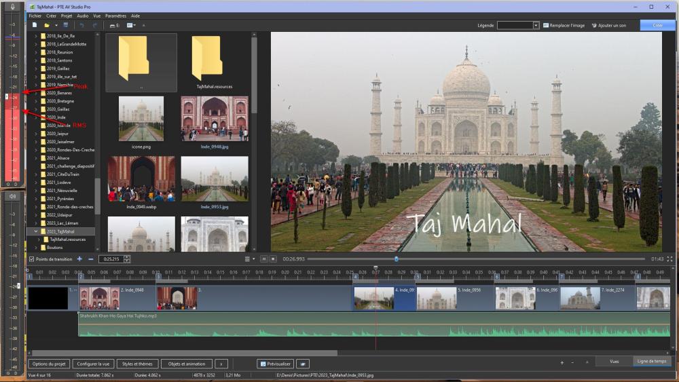This screenshot has height=382, width=679.
Task: Click the Prévisualiser button
Action: (x=275, y=364)
